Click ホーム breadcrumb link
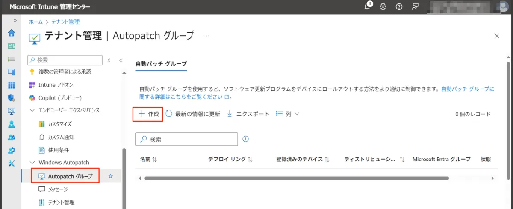This screenshot has width=513, height=209. click(35, 22)
